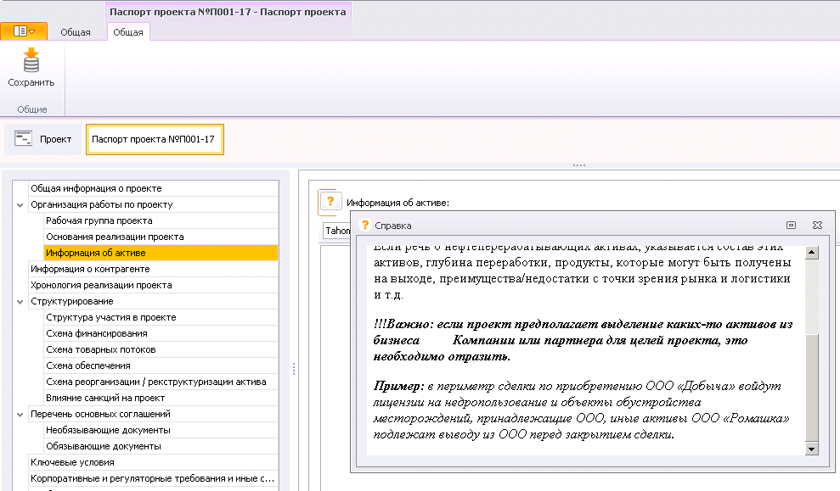The height and width of the screenshot is (491, 840).
Task: Select Влияние санкций на проект item
Action: 105,398
